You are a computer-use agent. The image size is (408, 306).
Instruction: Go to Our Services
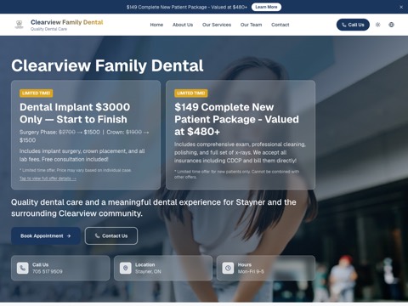217,25
